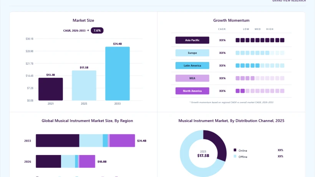Click the XX% value beside Online
Image resolution: width=315 pixels, height=177 pixels.
click(280, 150)
